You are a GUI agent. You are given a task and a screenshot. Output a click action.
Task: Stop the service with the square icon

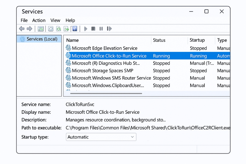pyautogui.click(x=93, y=29)
